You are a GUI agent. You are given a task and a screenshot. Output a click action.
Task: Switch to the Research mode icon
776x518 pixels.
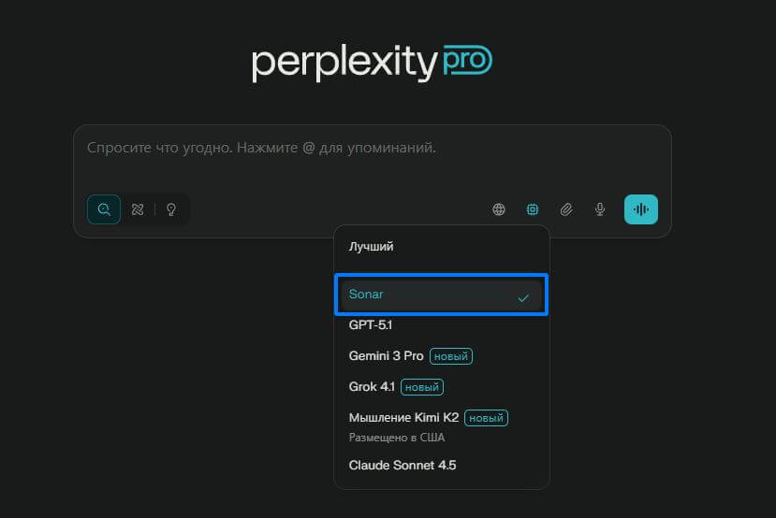138,209
